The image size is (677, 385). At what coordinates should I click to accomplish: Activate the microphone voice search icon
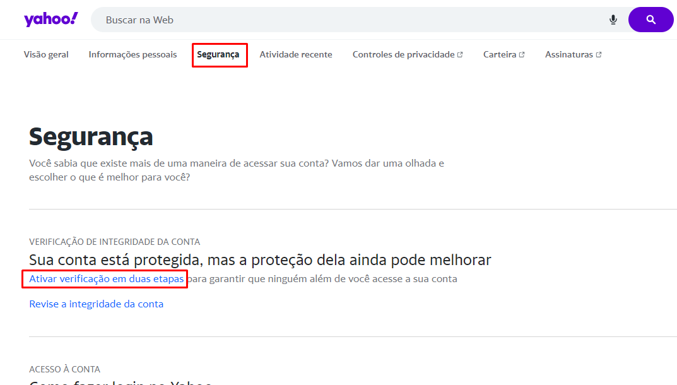[x=613, y=20]
